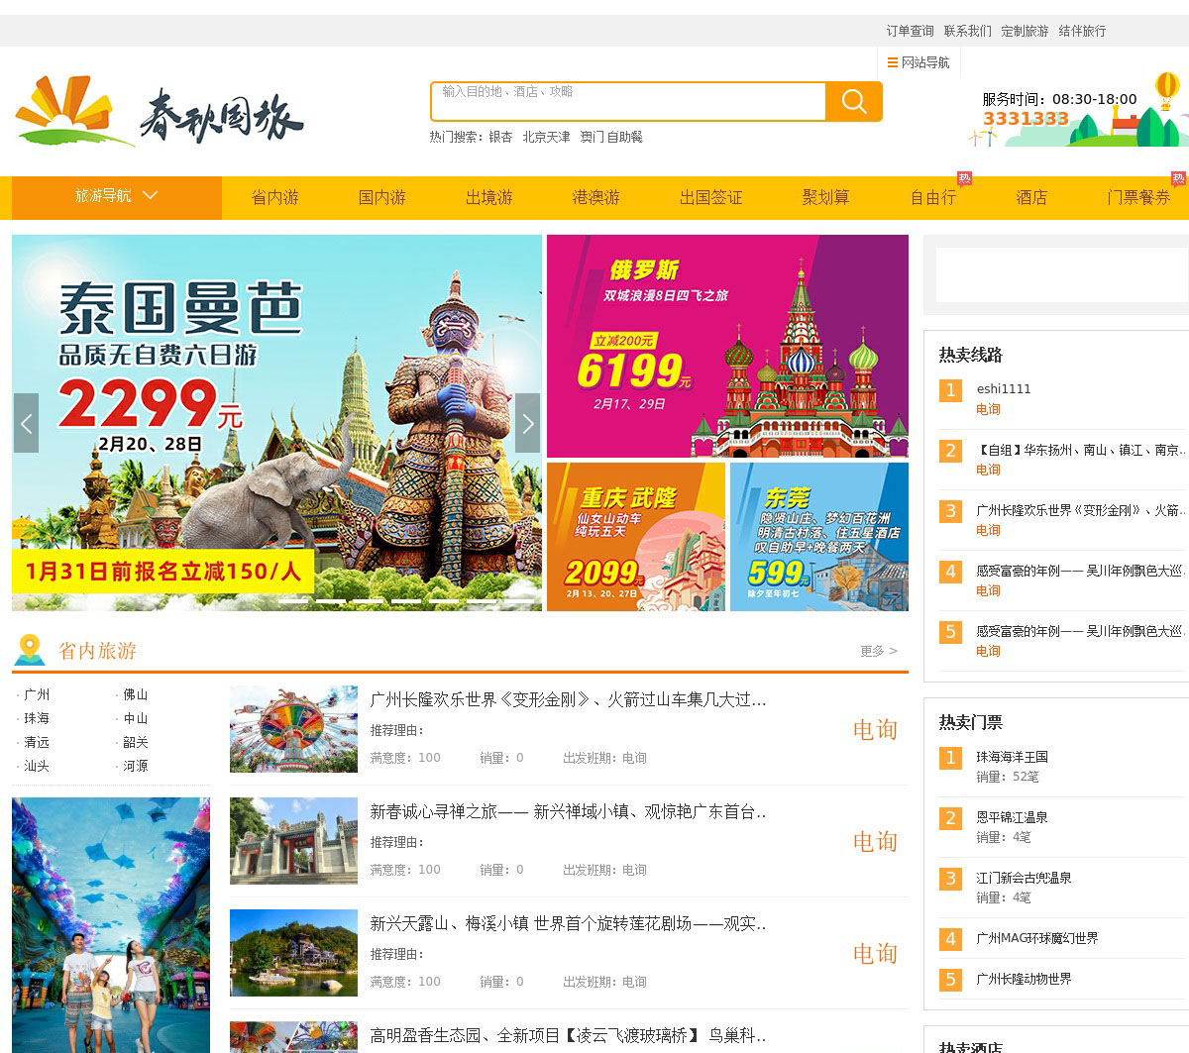Viewport: 1189px width, 1053px height.
Task: Open the 俄罗斯 6199元 promo banner
Action: tap(727, 346)
